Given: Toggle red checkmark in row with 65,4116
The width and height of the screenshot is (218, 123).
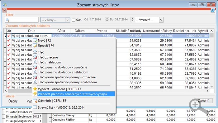Looking at the screenshot, I should point(9,64).
